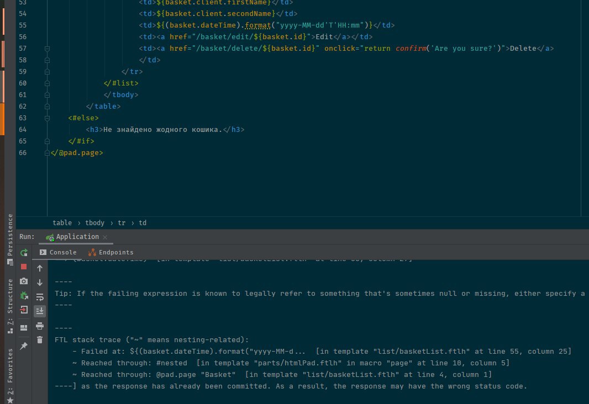
Task: Click the '/basket/edit/${basket.id}' href text
Action: [251, 37]
